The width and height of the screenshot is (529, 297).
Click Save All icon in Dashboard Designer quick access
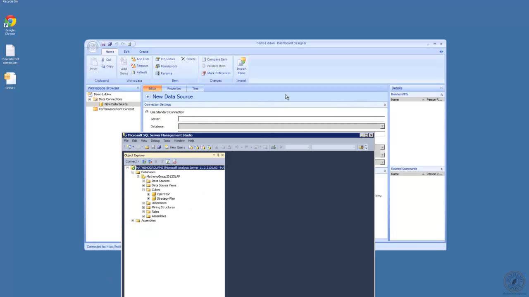click(x=110, y=44)
